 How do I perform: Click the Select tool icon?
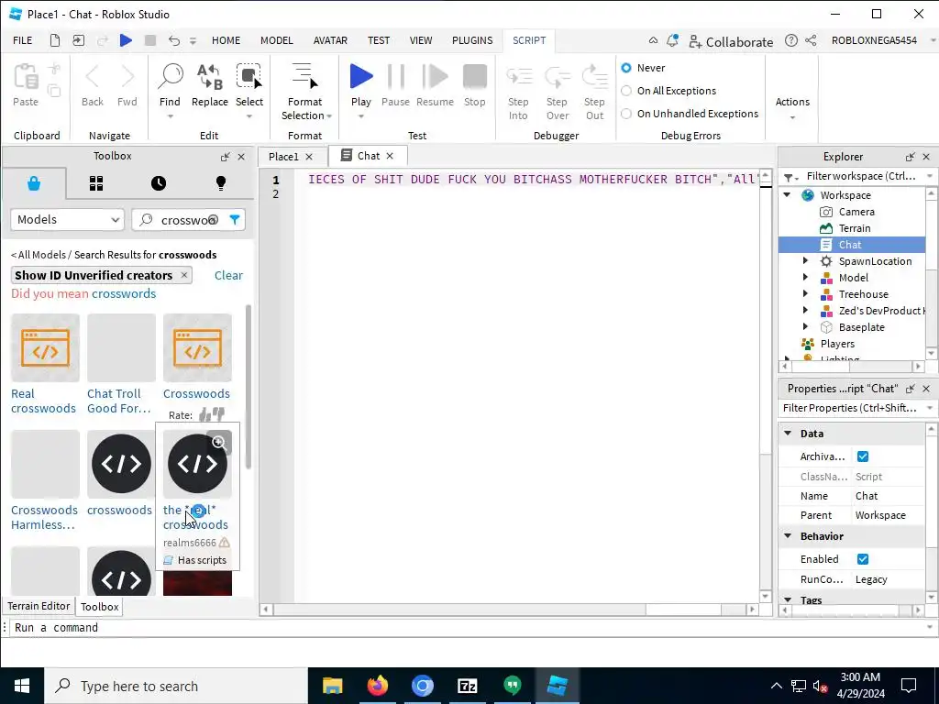point(249,76)
